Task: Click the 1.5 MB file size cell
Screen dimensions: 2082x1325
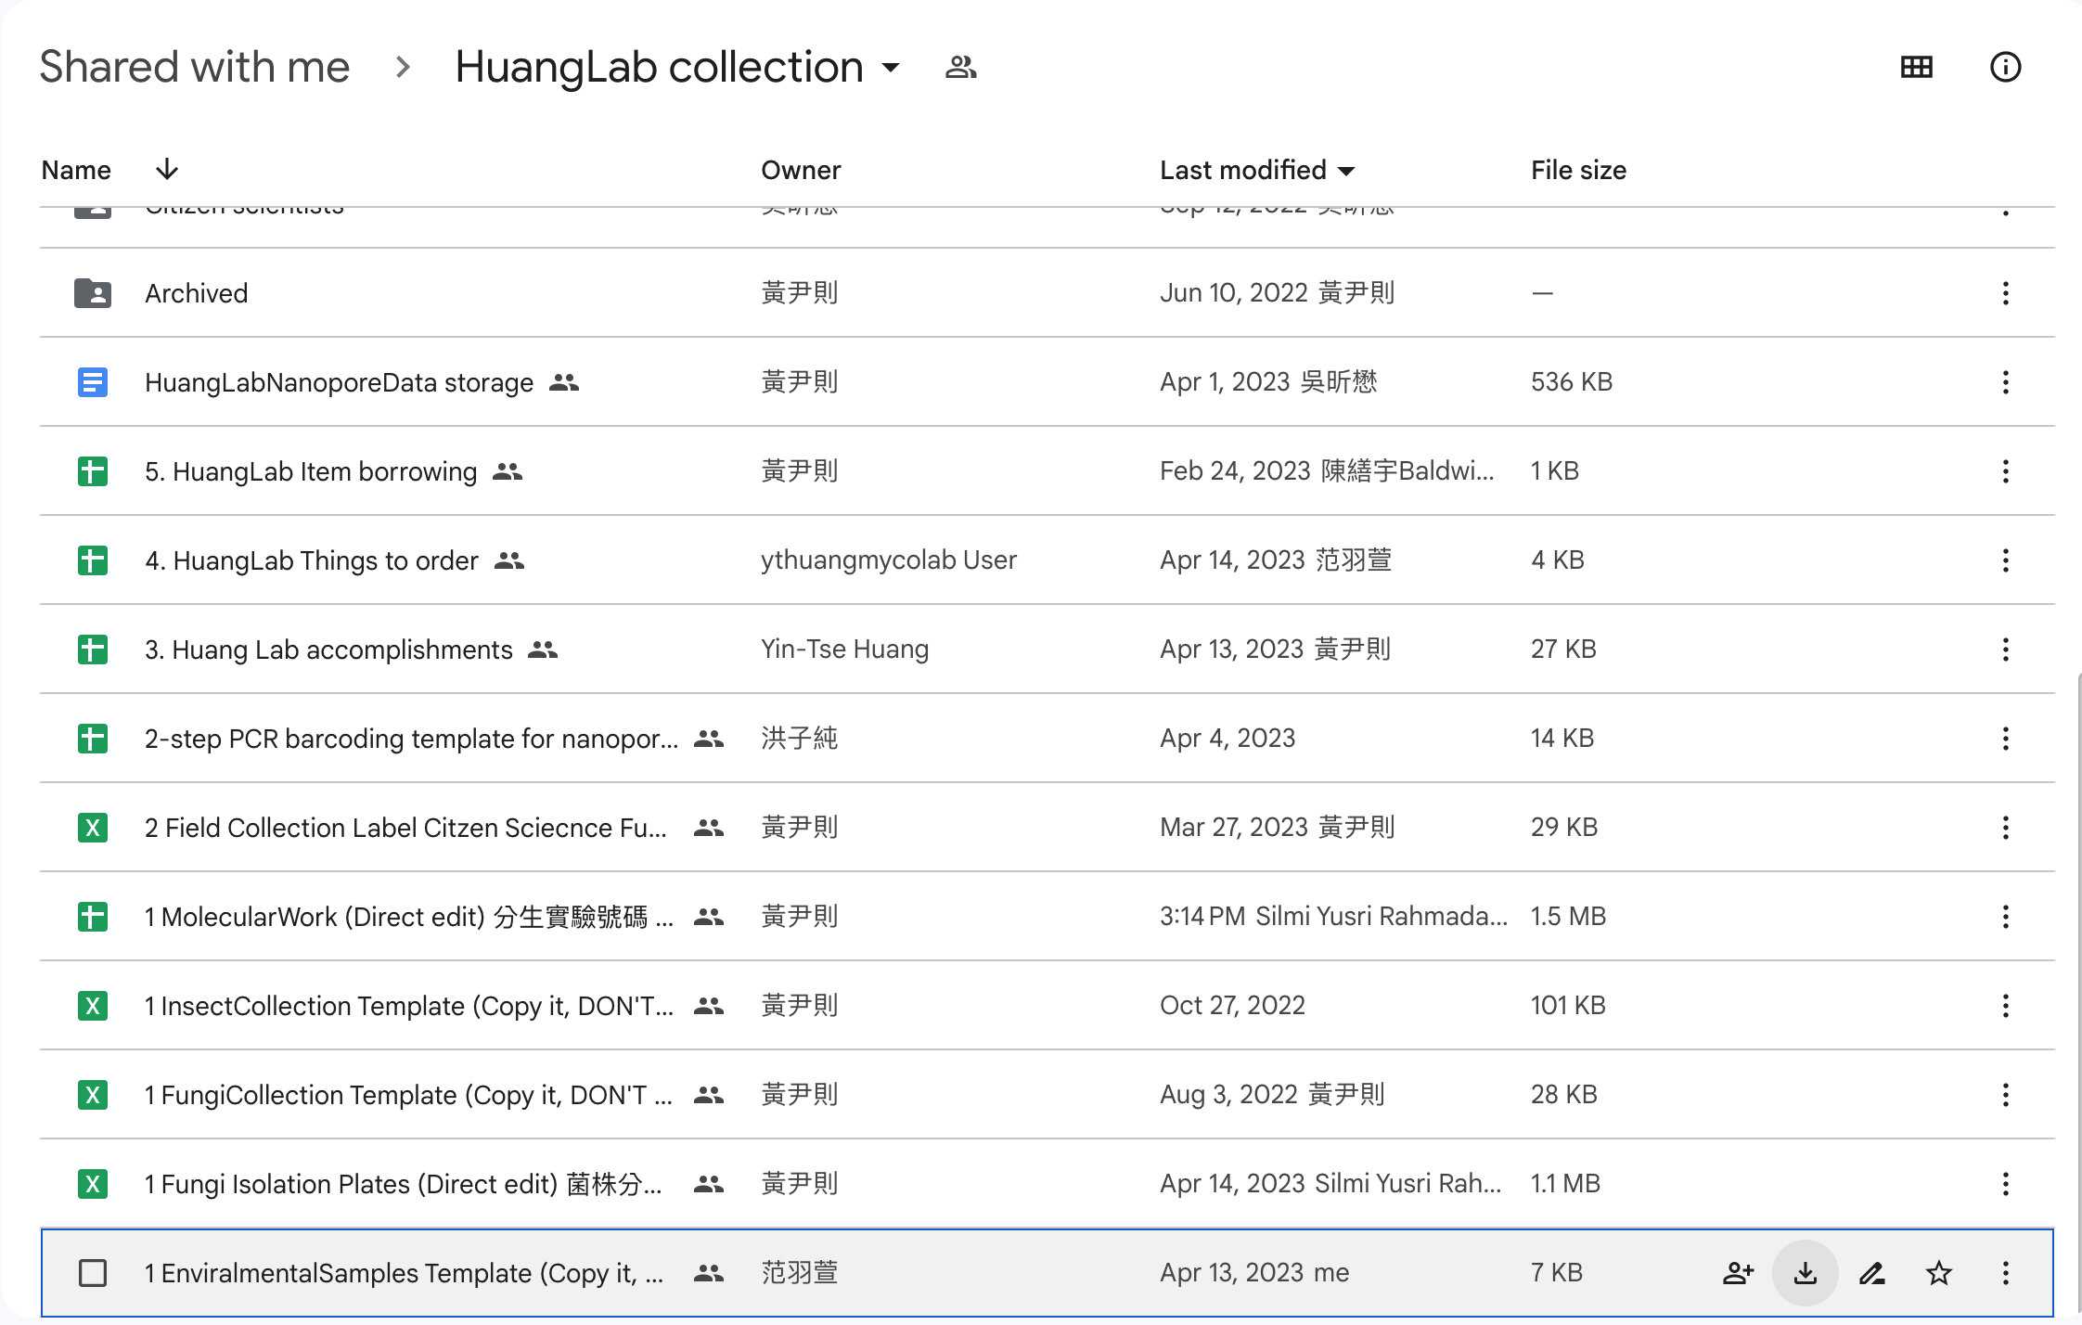Action: 1568,916
